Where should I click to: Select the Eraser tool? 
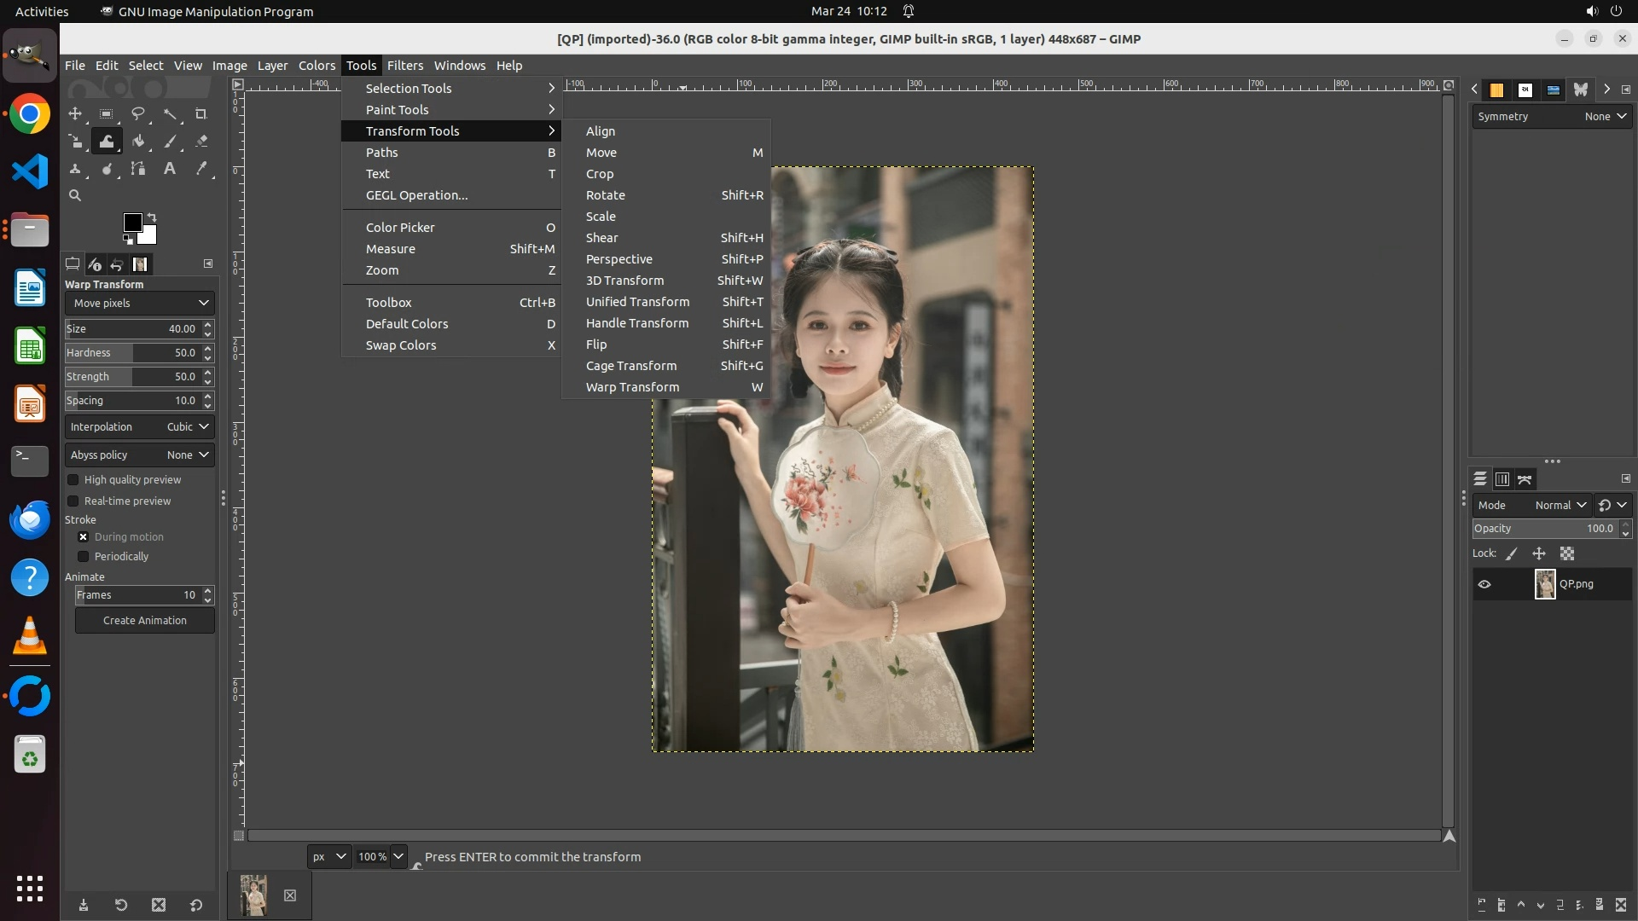point(201,142)
